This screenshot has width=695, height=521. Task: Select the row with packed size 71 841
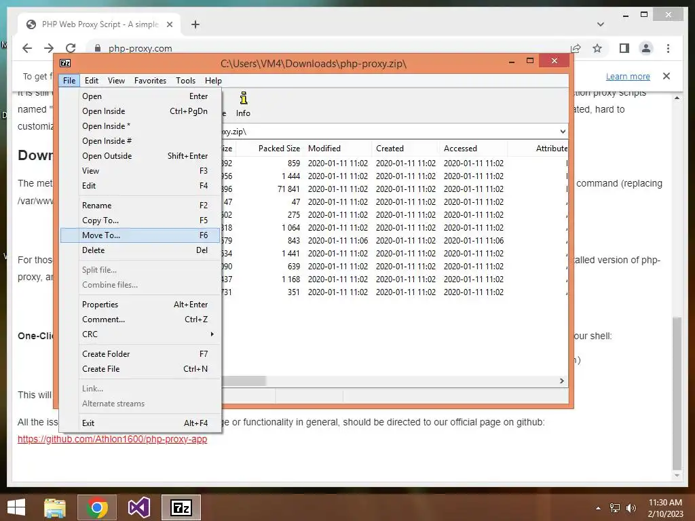(x=394, y=189)
